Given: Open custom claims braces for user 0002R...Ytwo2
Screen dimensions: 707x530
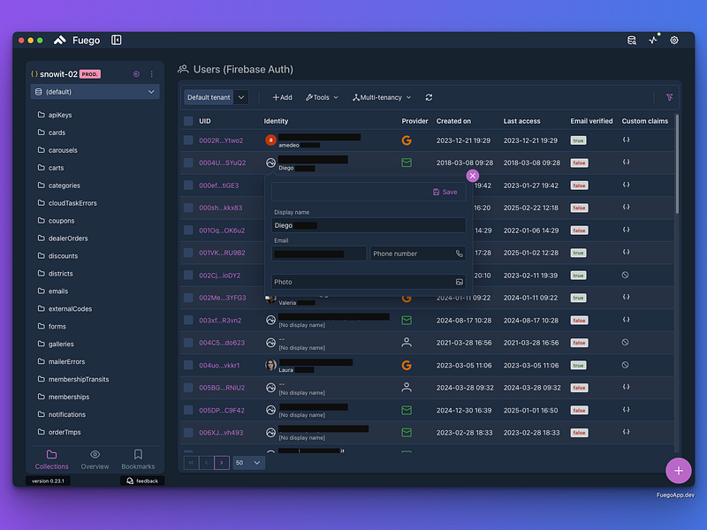Looking at the screenshot, I should (626, 140).
